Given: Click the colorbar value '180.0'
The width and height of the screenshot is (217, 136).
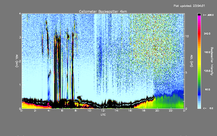Looking at the screenshot, I should (207, 52).
